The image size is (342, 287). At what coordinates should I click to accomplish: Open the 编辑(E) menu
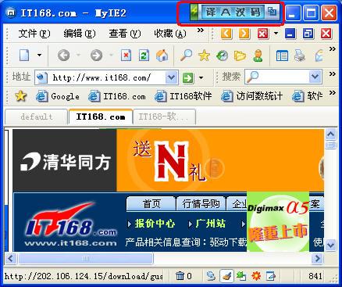pos(80,34)
